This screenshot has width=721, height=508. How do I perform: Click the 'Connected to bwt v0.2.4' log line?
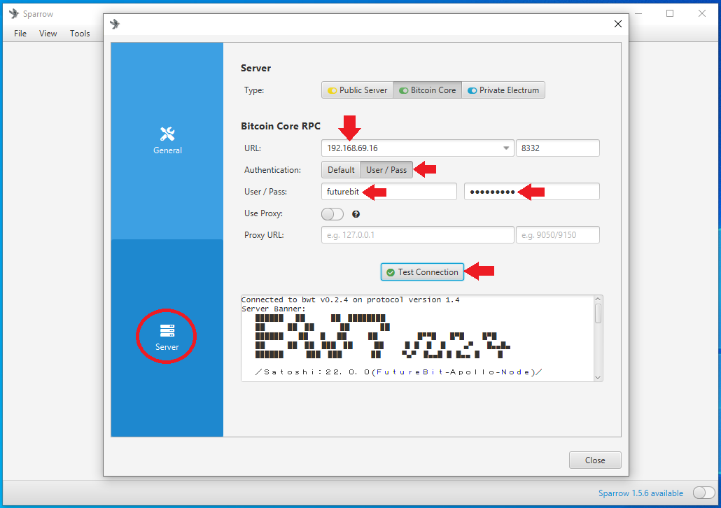351,299
